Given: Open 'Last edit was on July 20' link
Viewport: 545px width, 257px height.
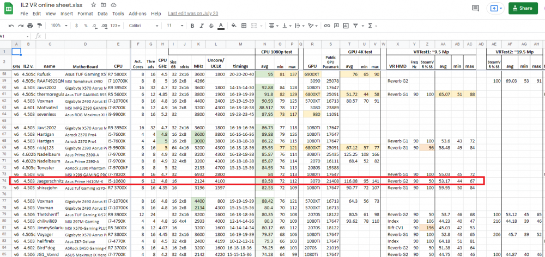Looking at the screenshot, I should click(193, 13).
